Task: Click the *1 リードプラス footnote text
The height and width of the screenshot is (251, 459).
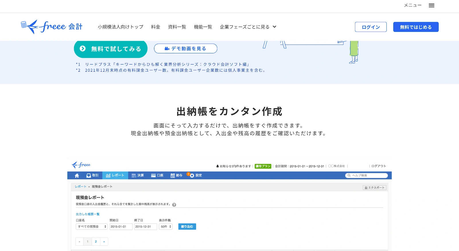Action: tap(163, 64)
